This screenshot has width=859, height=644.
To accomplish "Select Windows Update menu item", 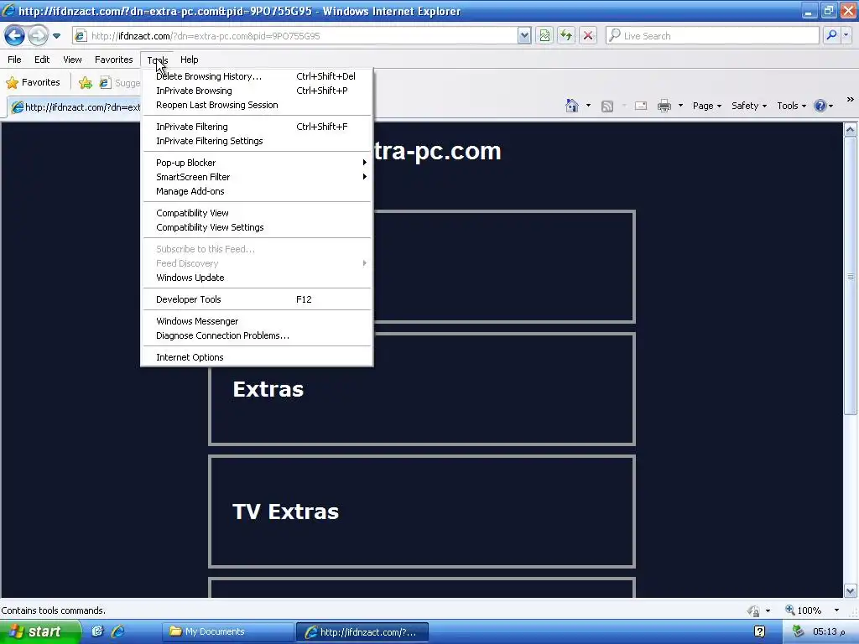I will click(x=257, y=278).
